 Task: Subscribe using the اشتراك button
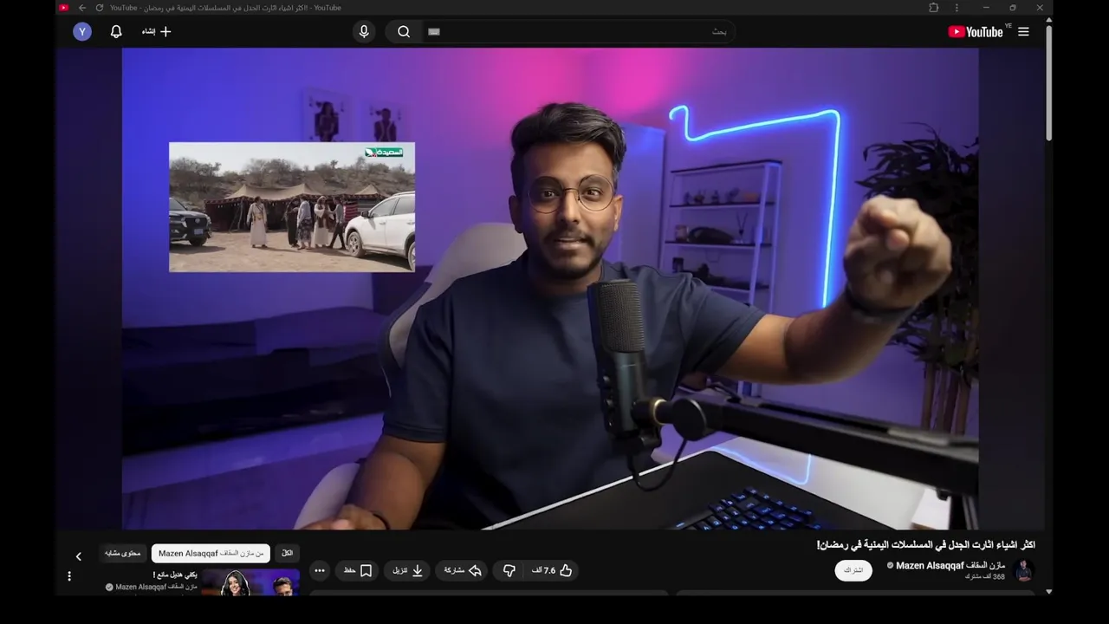point(853,570)
